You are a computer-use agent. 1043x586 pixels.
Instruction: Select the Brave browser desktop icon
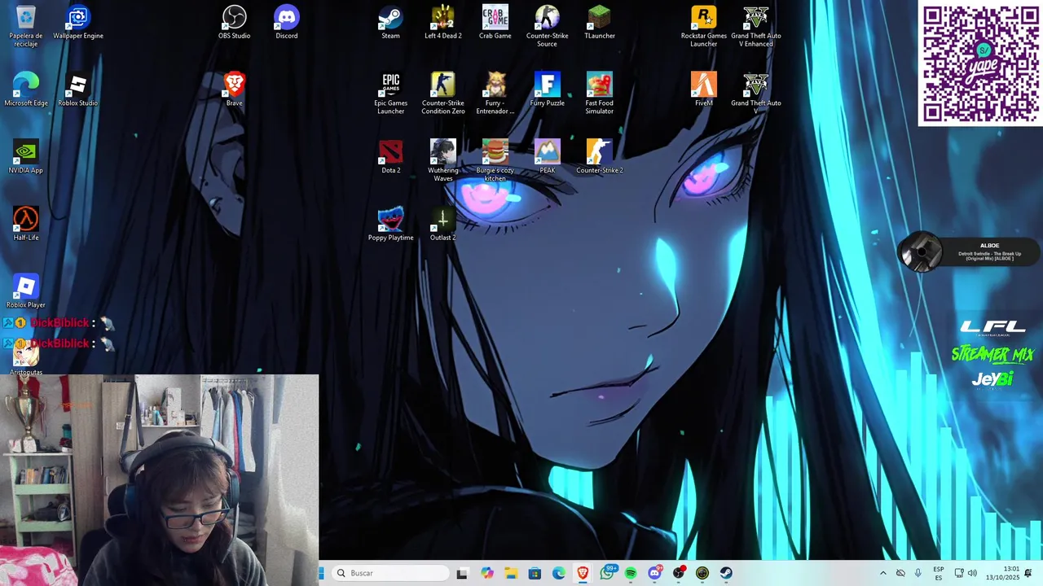235,90
